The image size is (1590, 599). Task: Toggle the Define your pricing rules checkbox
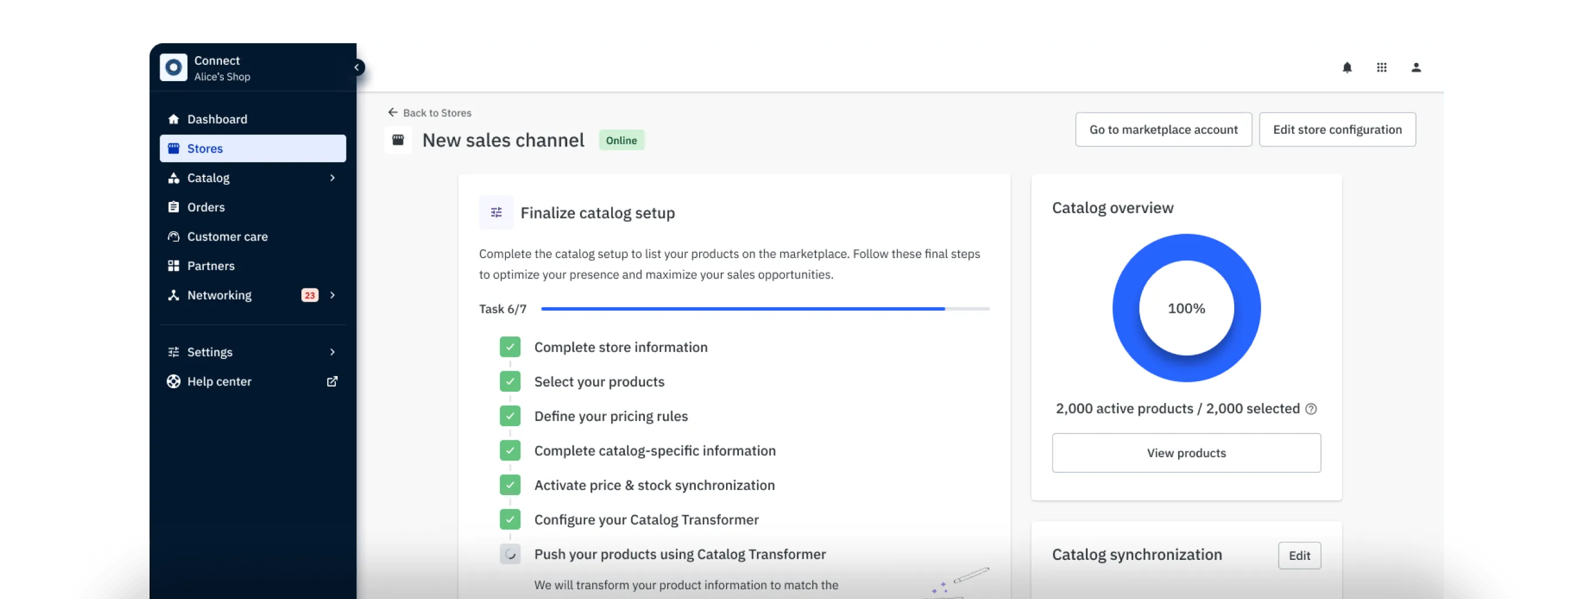pyautogui.click(x=510, y=416)
